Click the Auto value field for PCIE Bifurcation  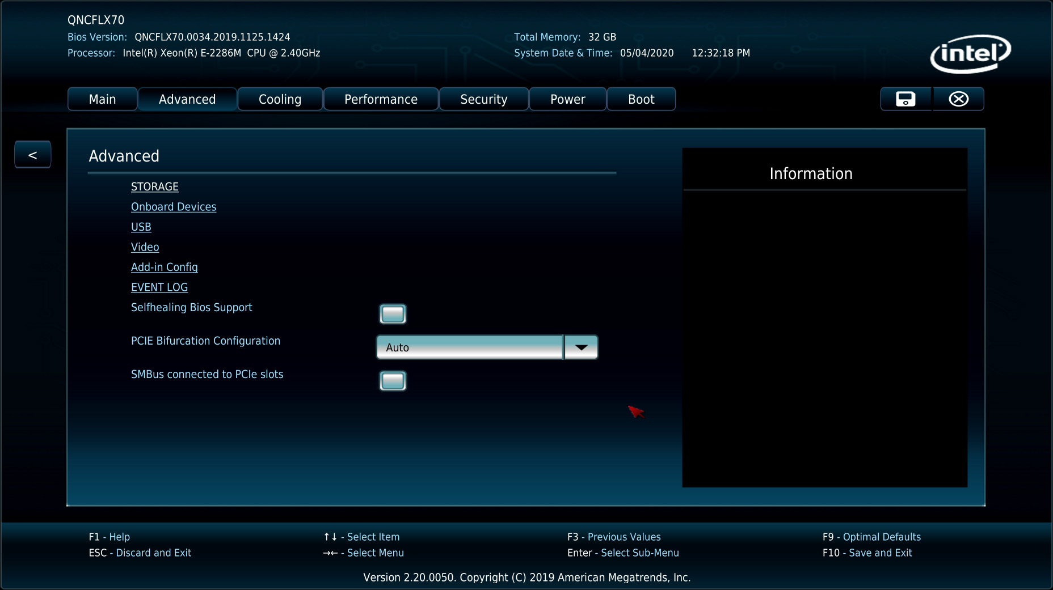470,347
